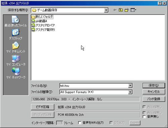This screenshot has height=128, width=168.
Task: Toggle the ログ出力 checkbox
Action: [x=111, y=123]
